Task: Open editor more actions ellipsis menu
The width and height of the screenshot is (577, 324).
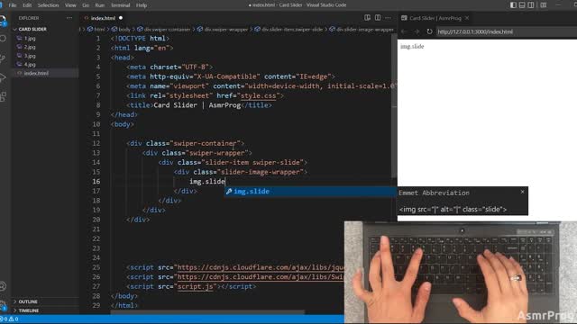Action: pyautogui.click(x=388, y=18)
